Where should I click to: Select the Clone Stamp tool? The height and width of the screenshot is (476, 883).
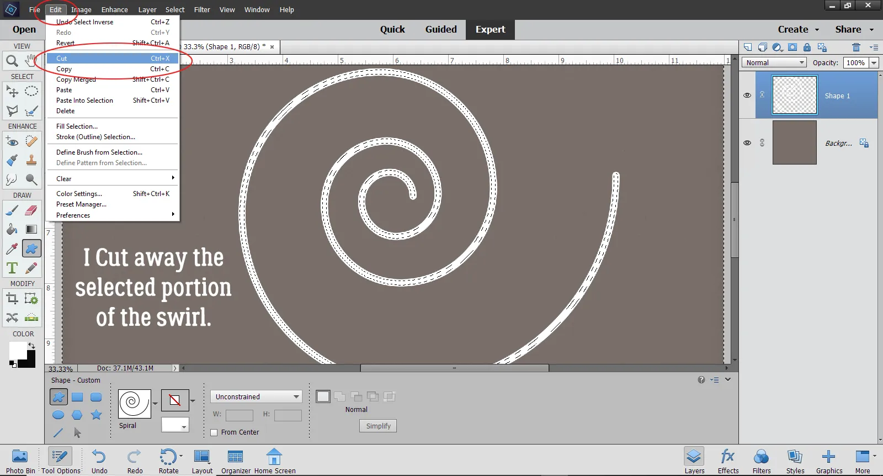(31, 161)
